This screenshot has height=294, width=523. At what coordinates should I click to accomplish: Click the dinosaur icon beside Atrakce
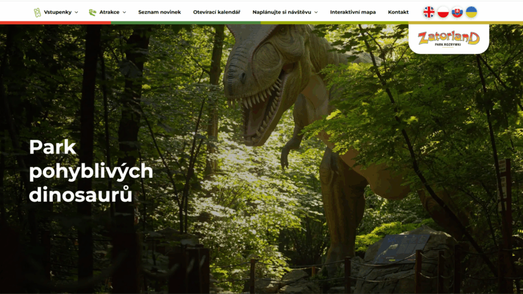click(92, 12)
